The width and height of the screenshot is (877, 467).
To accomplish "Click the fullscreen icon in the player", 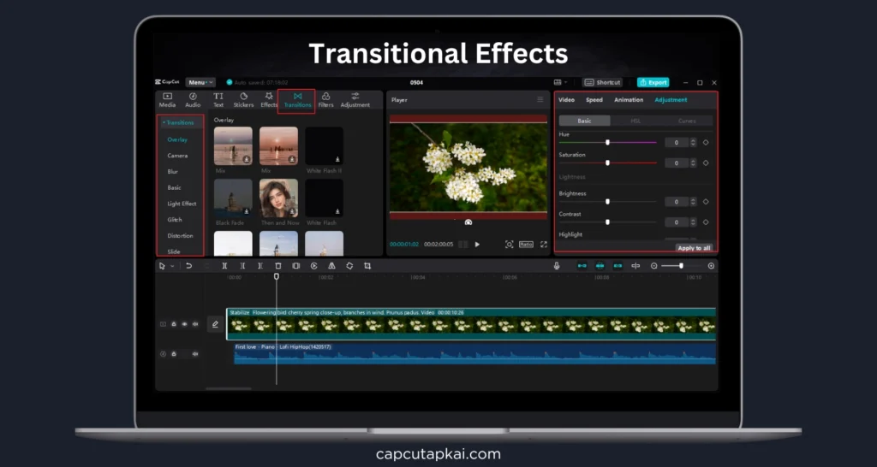I will 543,245.
